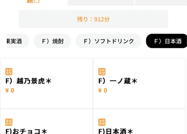Order the F)おチョコ＊ item

26,131
